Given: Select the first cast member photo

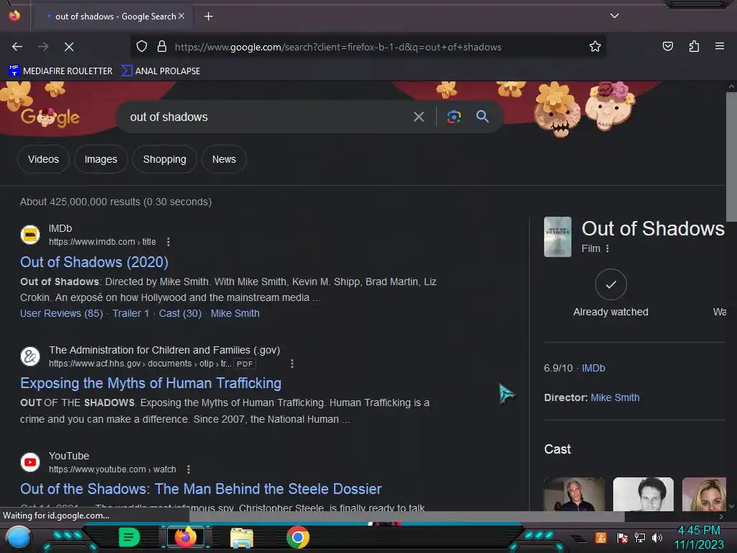Looking at the screenshot, I should pos(574,494).
